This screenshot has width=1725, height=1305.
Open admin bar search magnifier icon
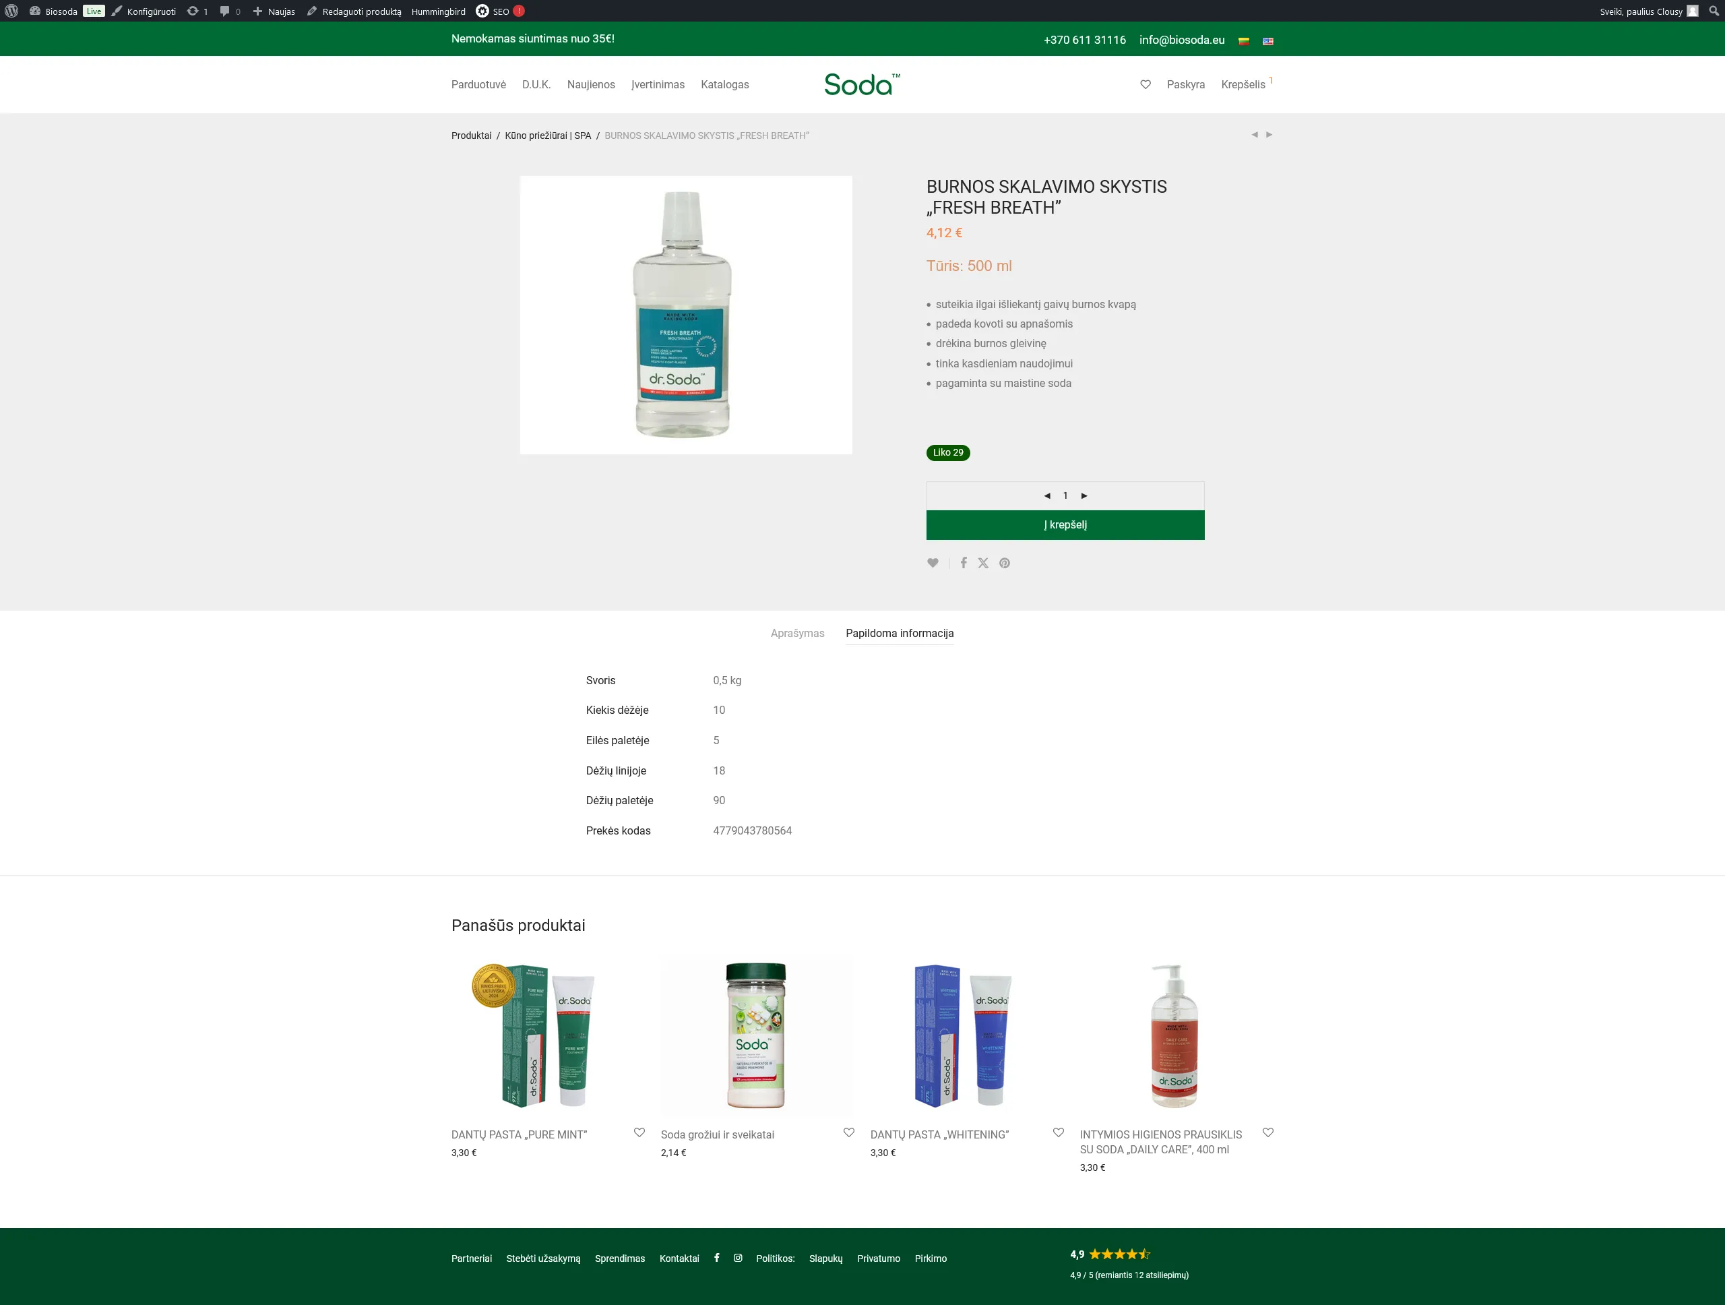click(x=1714, y=11)
